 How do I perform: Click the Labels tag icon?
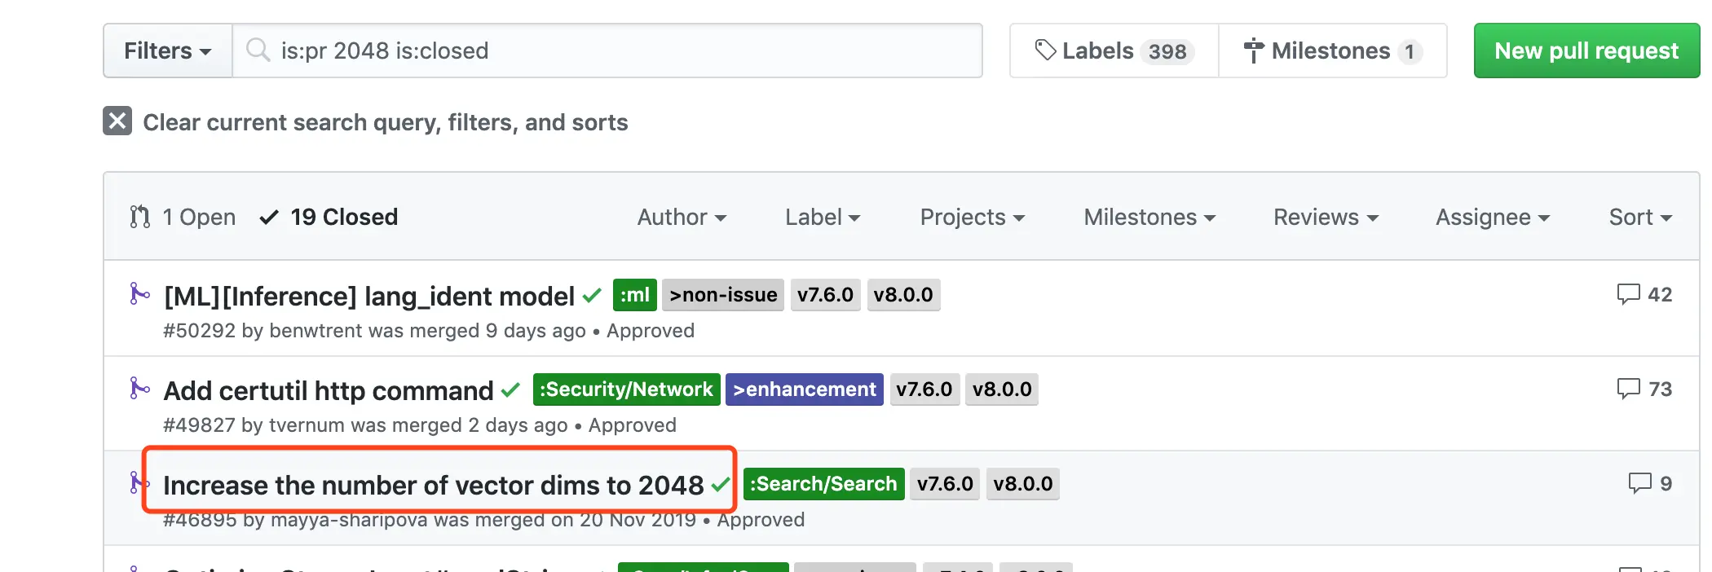tap(1045, 51)
